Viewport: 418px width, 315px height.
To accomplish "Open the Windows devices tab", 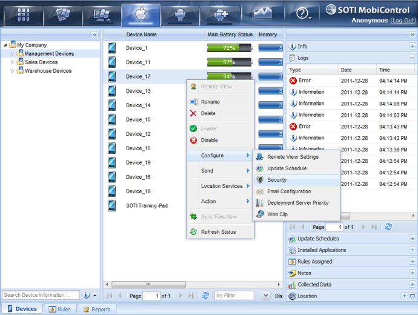I will coord(99,13).
